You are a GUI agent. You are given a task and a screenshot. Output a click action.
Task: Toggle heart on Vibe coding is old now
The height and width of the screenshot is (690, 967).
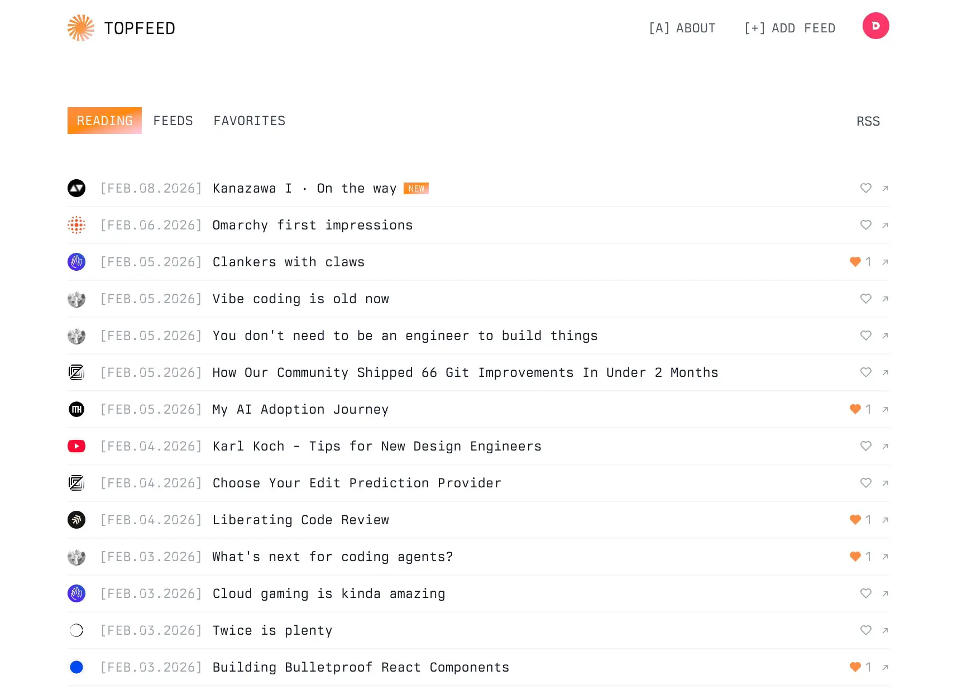[865, 299]
